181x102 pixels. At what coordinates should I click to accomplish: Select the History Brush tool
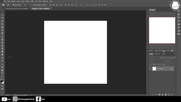coord(2,42)
